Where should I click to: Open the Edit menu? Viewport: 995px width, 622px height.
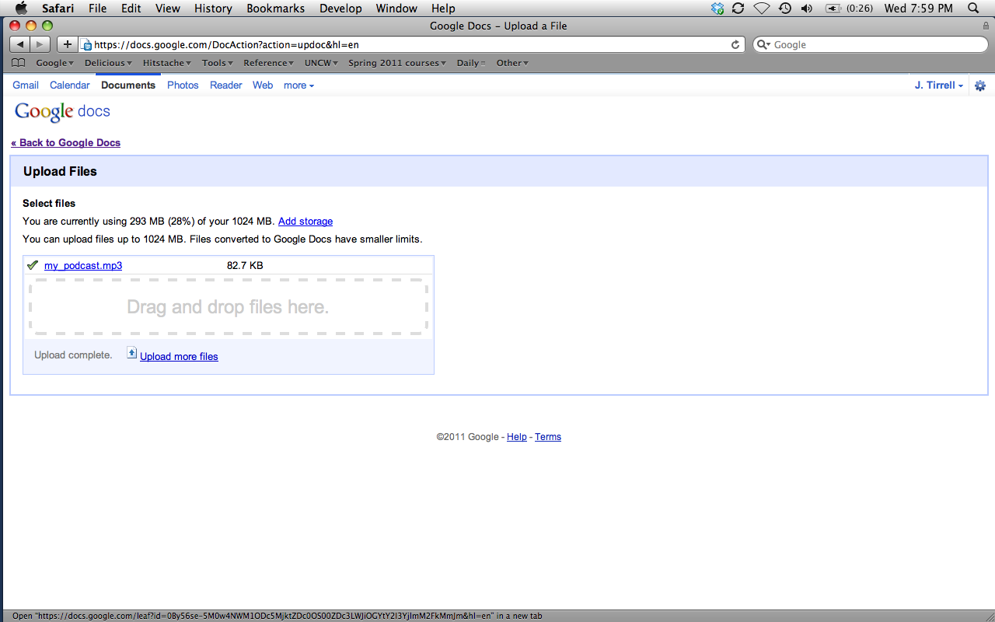131,9
